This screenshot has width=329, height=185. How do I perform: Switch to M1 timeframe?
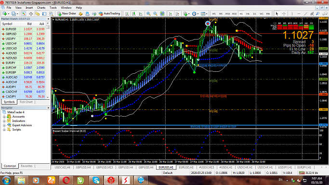214,13
